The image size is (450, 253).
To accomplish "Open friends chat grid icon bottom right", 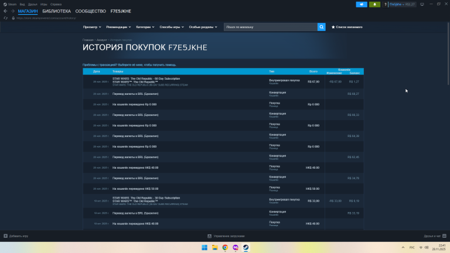I will [444, 236].
